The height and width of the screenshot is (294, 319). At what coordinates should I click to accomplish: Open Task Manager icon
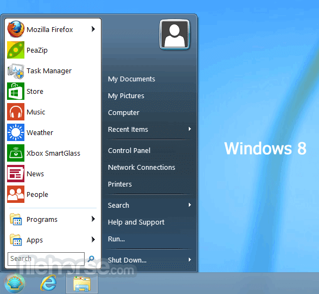16,71
